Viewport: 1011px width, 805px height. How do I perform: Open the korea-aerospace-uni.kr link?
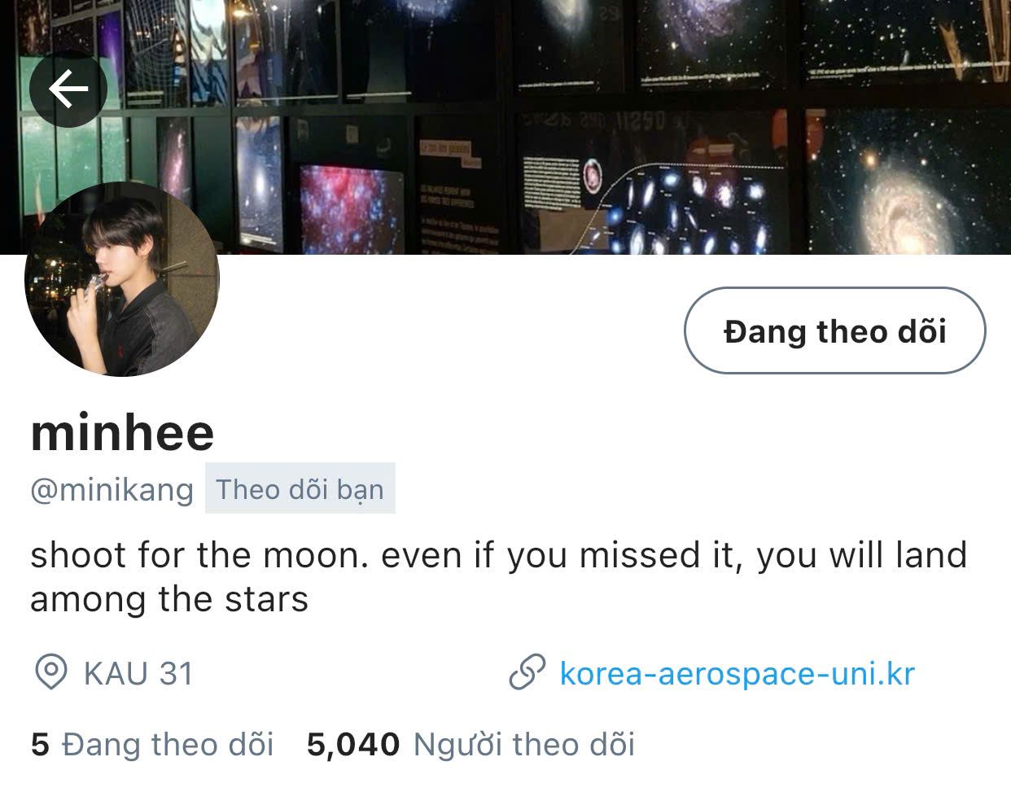pyautogui.click(x=737, y=674)
